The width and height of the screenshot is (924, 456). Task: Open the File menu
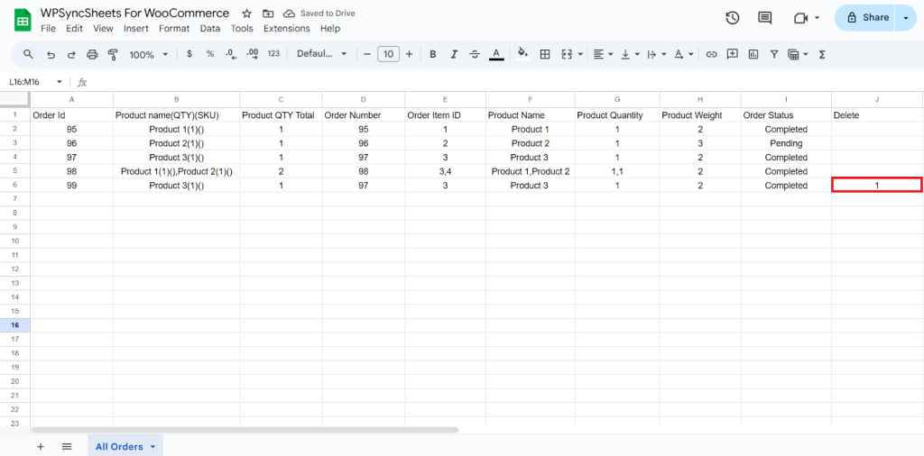coord(49,28)
